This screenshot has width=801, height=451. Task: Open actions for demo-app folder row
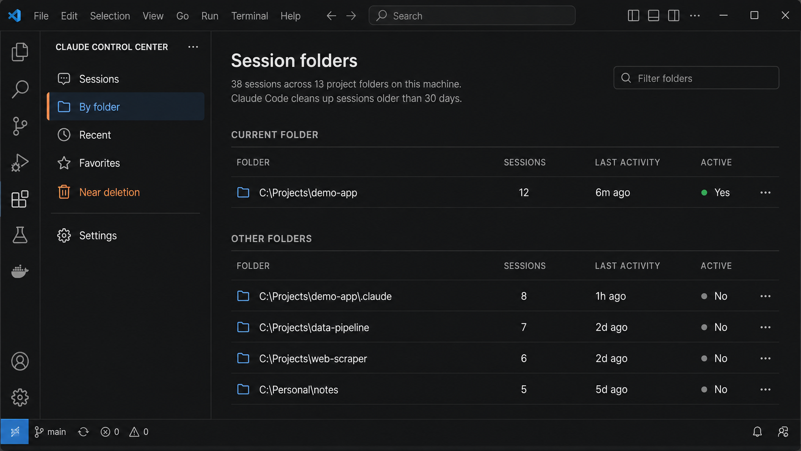pyautogui.click(x=765, y=193)
